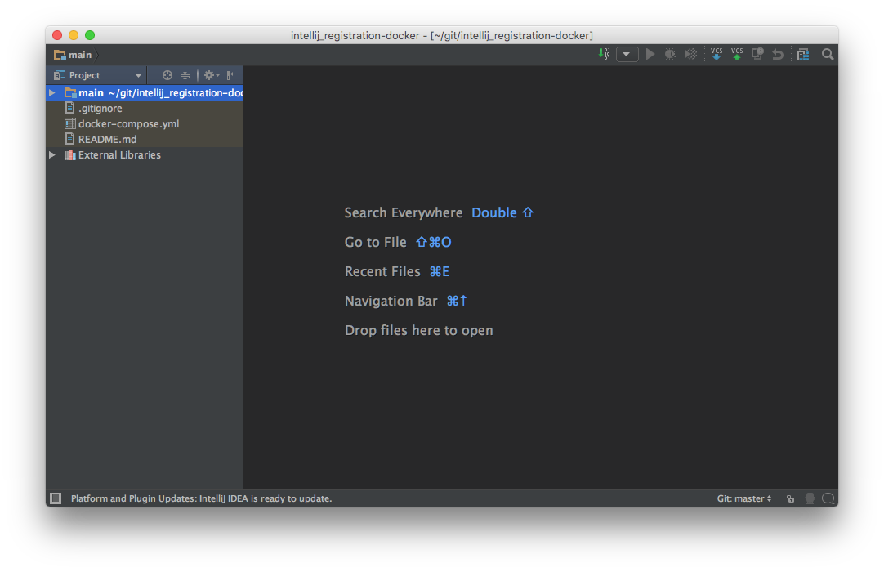Click the VCS Update Project icon
Viewport: 884px width, 572px height.
click(x=717, y=54)
